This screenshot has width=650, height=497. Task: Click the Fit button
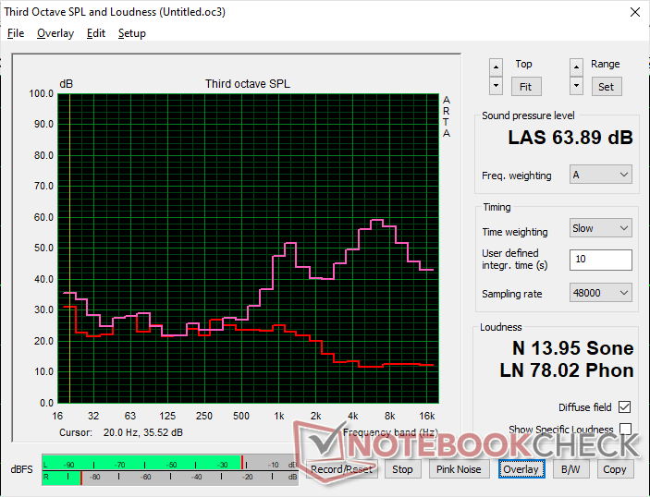pyautogui.click(x=525, y=87)
